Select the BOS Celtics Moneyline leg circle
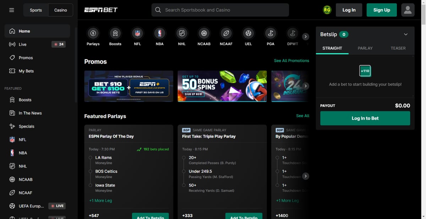Screen dimensions: 426x219 91,171
